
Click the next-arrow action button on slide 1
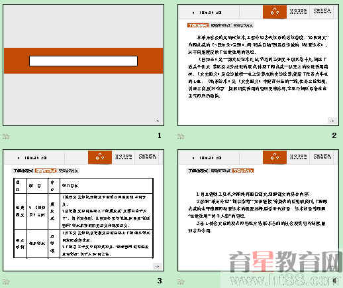[157, 120]
